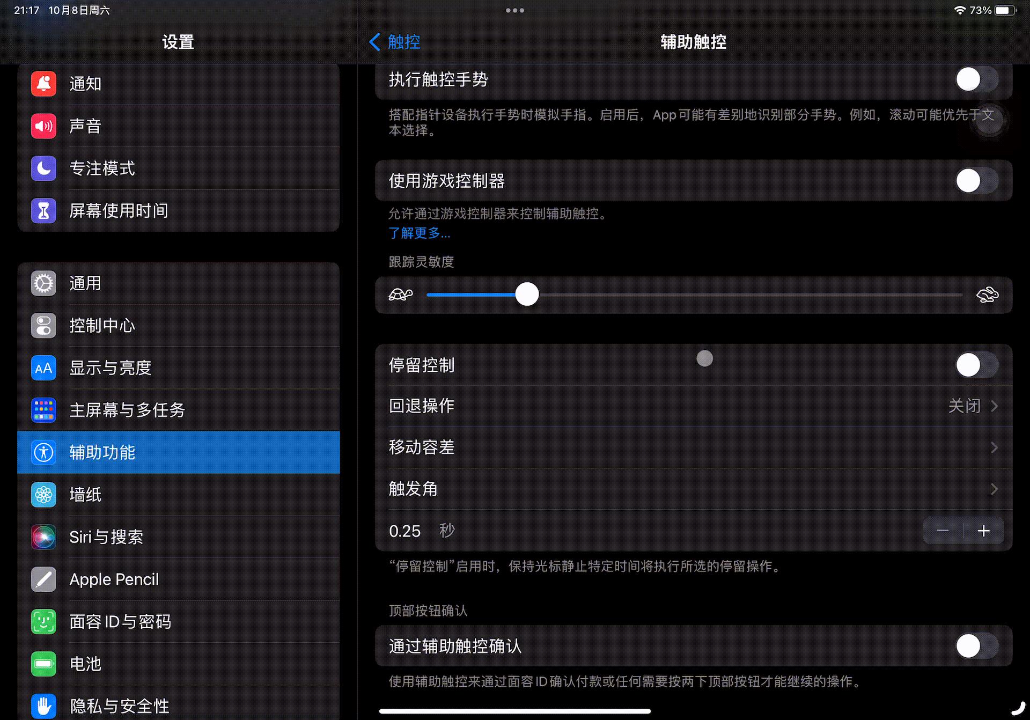1030x720 pixels.
Task: Open 通用 settings via gear icon
Action: point(43,283)
